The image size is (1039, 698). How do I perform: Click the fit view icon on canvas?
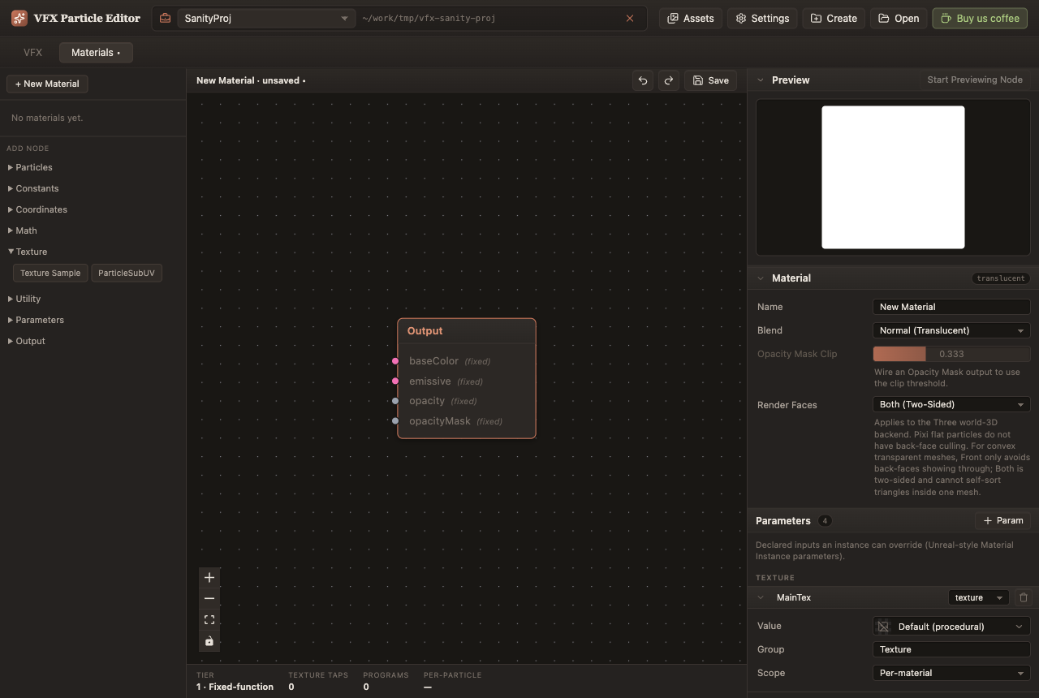click(209, 619)
